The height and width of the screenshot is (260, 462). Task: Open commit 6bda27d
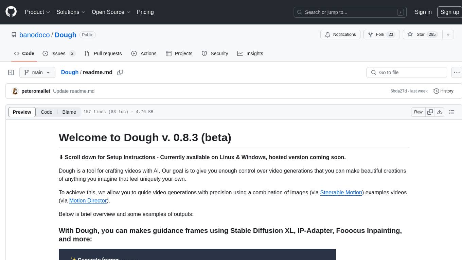(x=398, y=91)
